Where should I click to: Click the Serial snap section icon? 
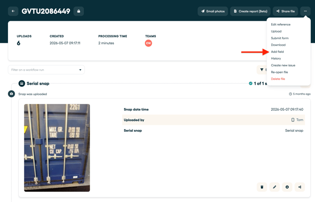click(22, 83)
